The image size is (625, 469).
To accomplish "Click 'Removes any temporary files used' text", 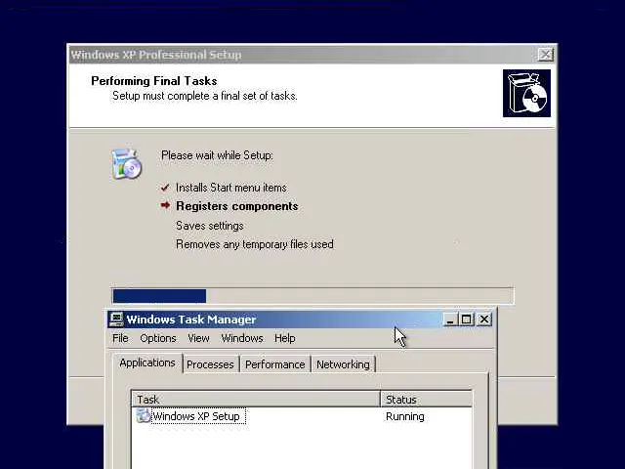I will pyautogui.click(x=255, y=244).
